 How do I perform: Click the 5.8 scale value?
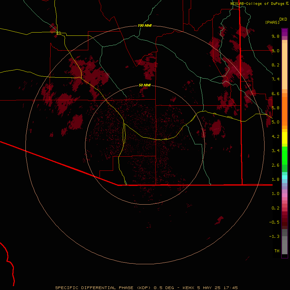275,108
